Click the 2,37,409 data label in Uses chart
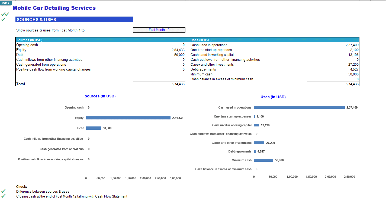Image resolution: width=386 pixels, height=213 pixels. (x=352, y=107)
